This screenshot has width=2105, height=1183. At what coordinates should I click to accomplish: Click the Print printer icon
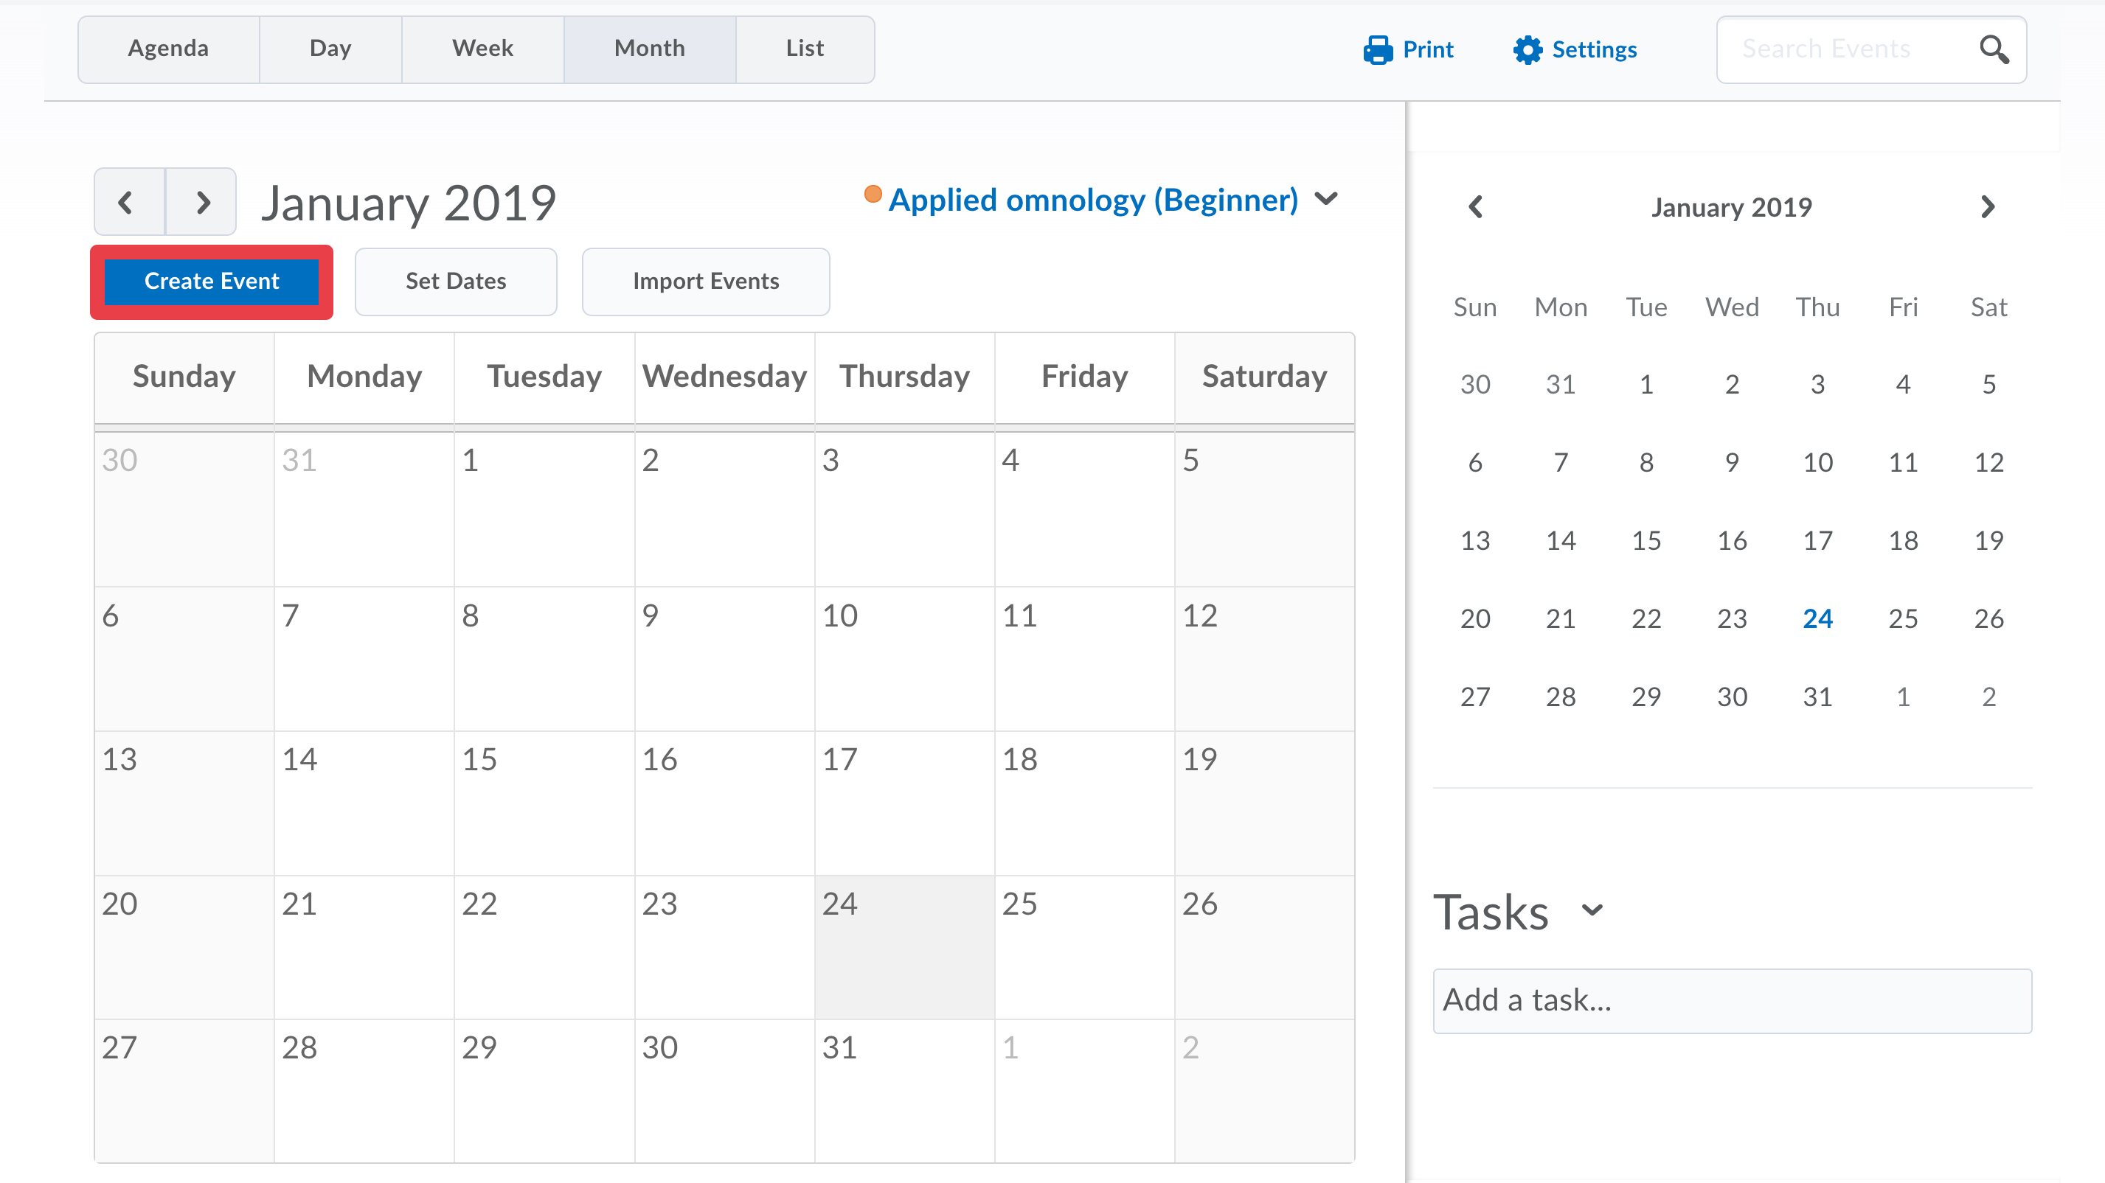click(x=1378, y=50)
